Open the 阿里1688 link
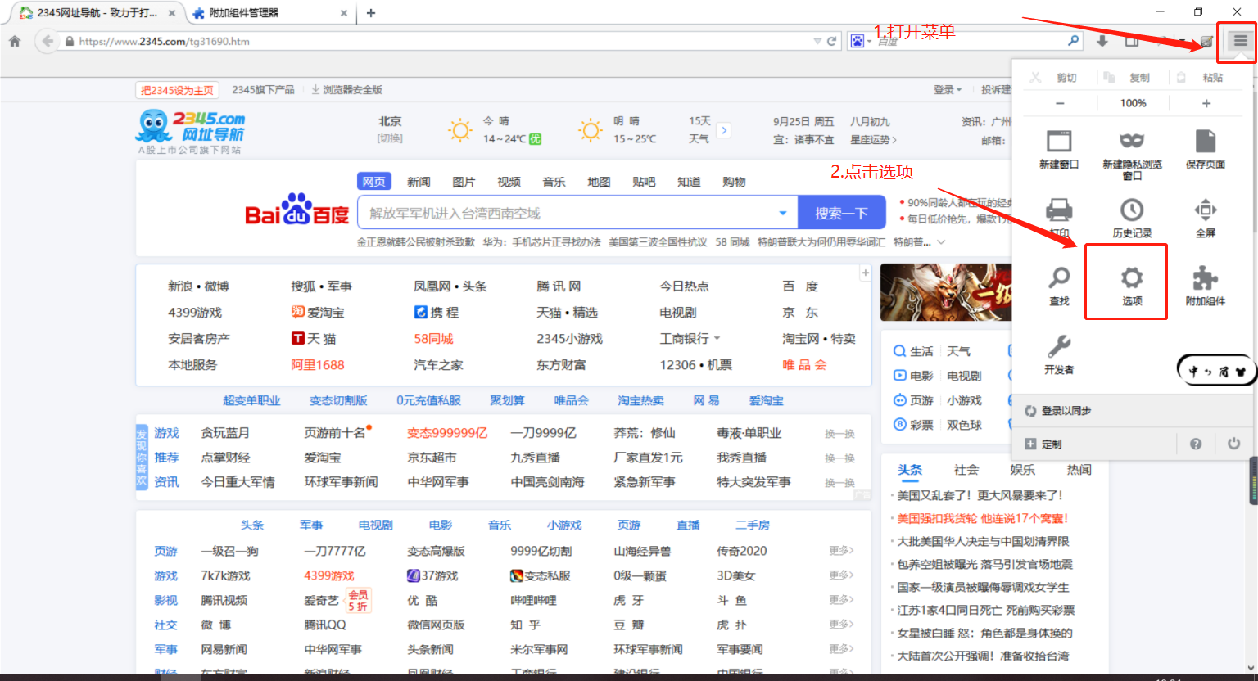The image size is (1258, 681). (x=318, y=364)
